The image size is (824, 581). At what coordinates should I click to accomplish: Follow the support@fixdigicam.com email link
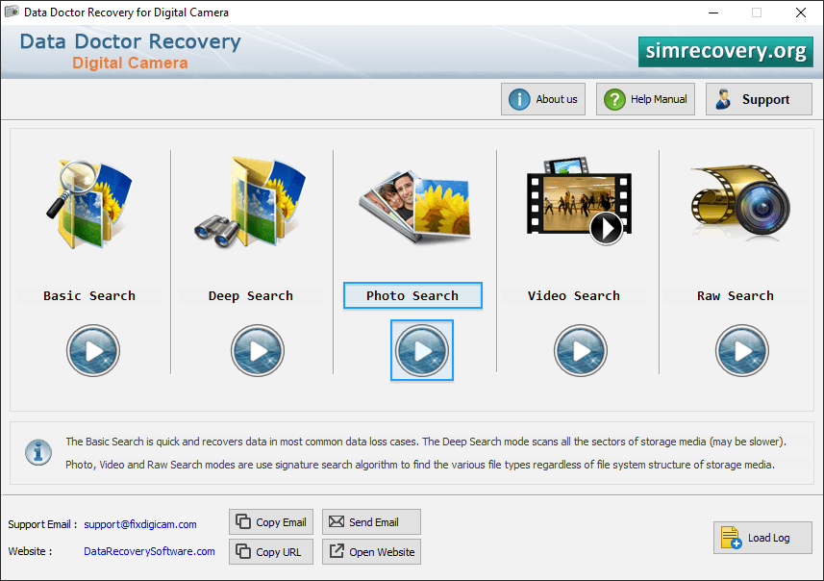[x=140, y=524]
